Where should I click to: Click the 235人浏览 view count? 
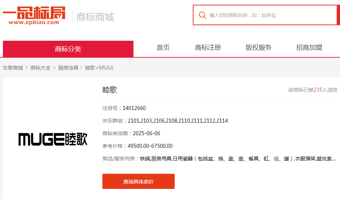point(325,90)
